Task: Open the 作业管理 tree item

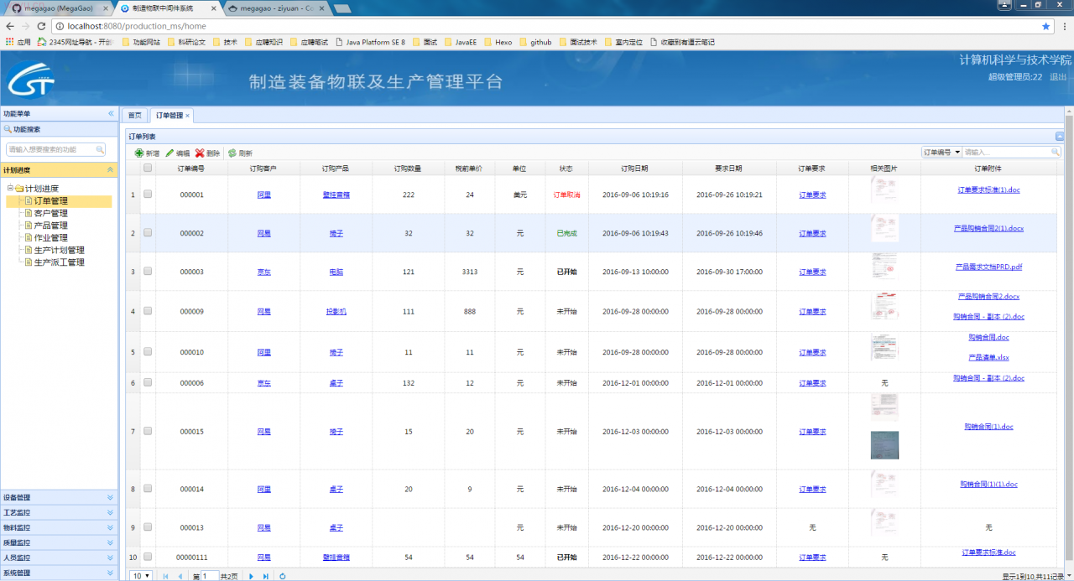Action: pos(51,238)
